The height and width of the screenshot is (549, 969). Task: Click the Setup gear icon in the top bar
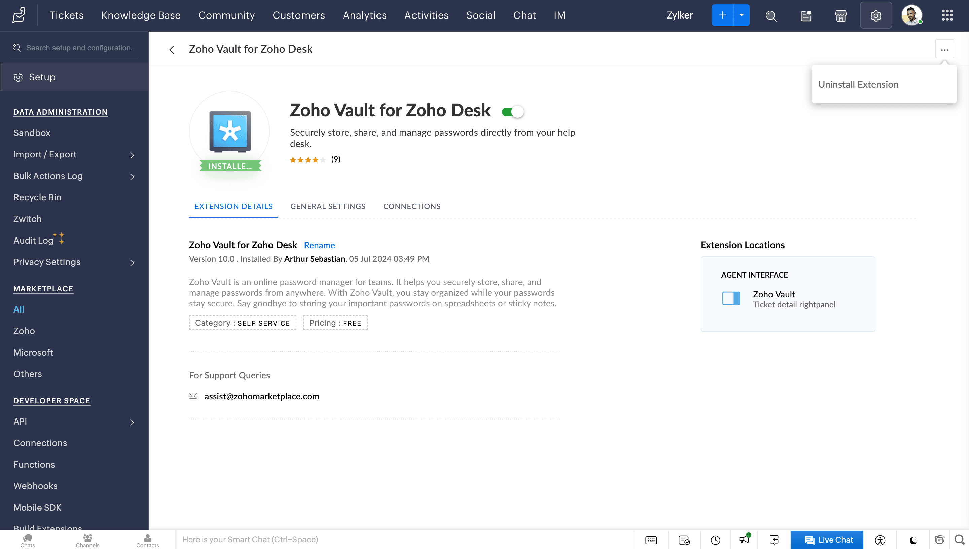(876, 15)
